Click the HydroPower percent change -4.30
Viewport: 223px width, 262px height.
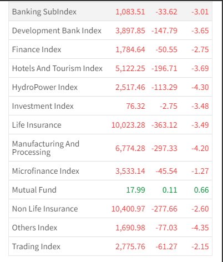[200, 87]
